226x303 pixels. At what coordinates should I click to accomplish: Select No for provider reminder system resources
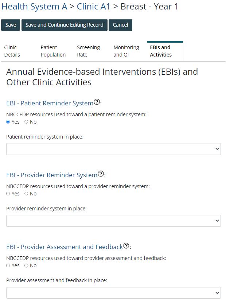[x=26, y=194]
